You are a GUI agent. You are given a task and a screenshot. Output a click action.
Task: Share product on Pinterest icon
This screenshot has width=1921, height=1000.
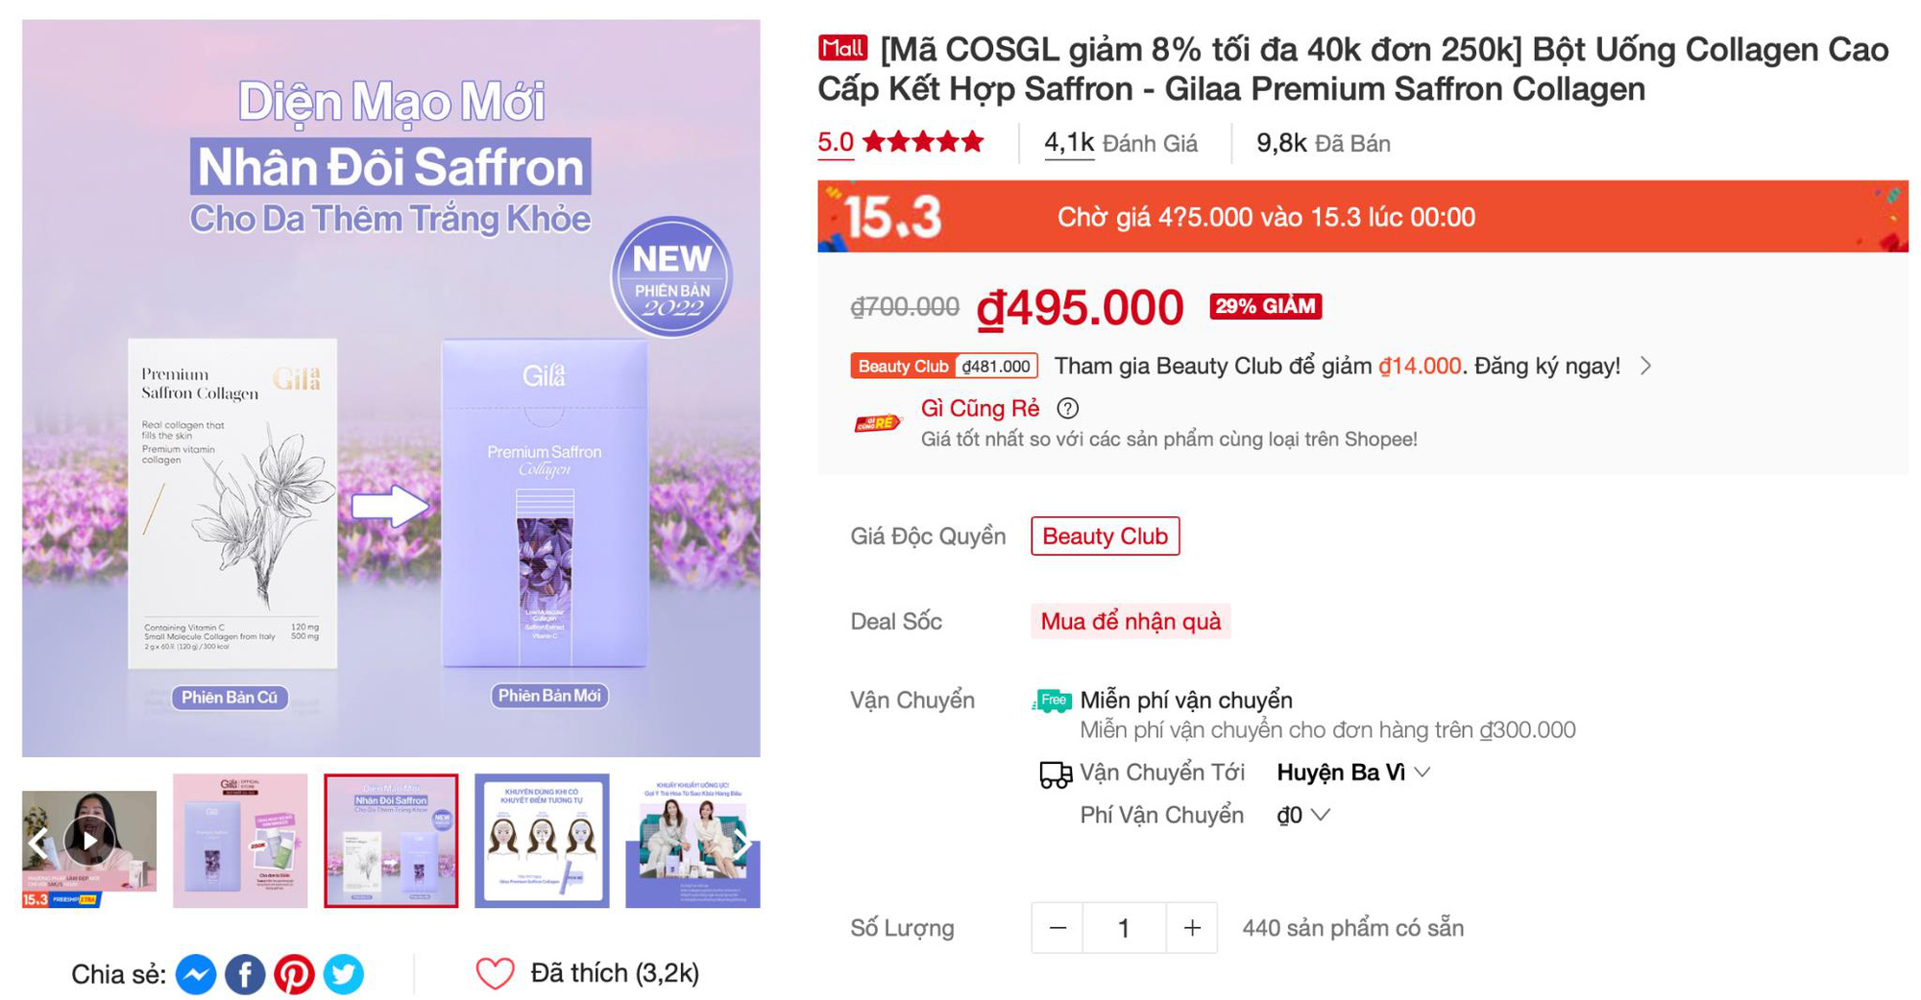294,974
